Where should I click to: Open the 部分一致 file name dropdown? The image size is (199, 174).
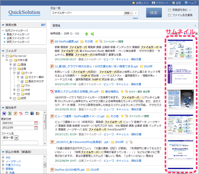[x=16, y=138]
